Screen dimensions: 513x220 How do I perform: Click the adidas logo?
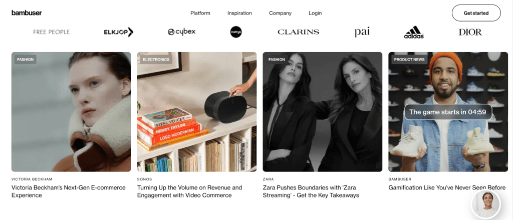(x=414, y=32)
